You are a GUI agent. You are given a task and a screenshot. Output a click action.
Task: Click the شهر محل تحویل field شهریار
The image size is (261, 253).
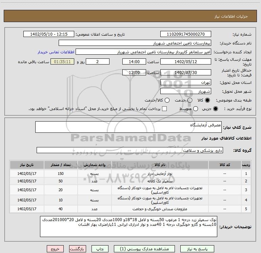click(x=186, y=91)
